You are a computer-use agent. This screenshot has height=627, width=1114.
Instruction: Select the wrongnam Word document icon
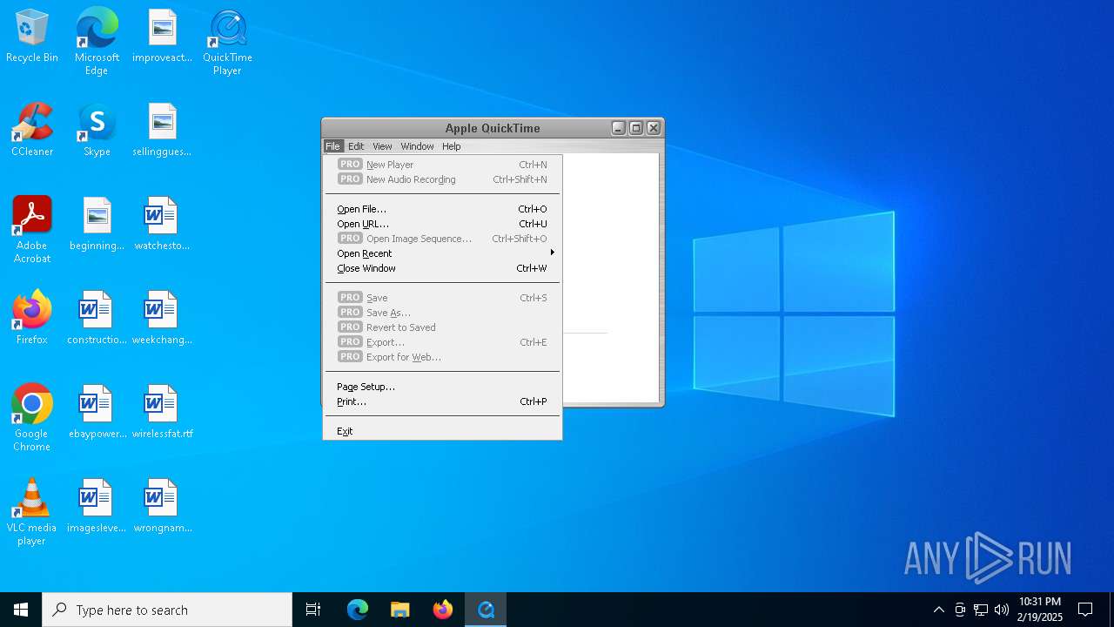click(162, 507)
